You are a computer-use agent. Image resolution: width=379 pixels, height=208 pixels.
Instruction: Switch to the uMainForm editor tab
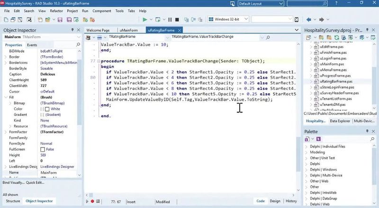pyautogui.click(x=128, y=30)
